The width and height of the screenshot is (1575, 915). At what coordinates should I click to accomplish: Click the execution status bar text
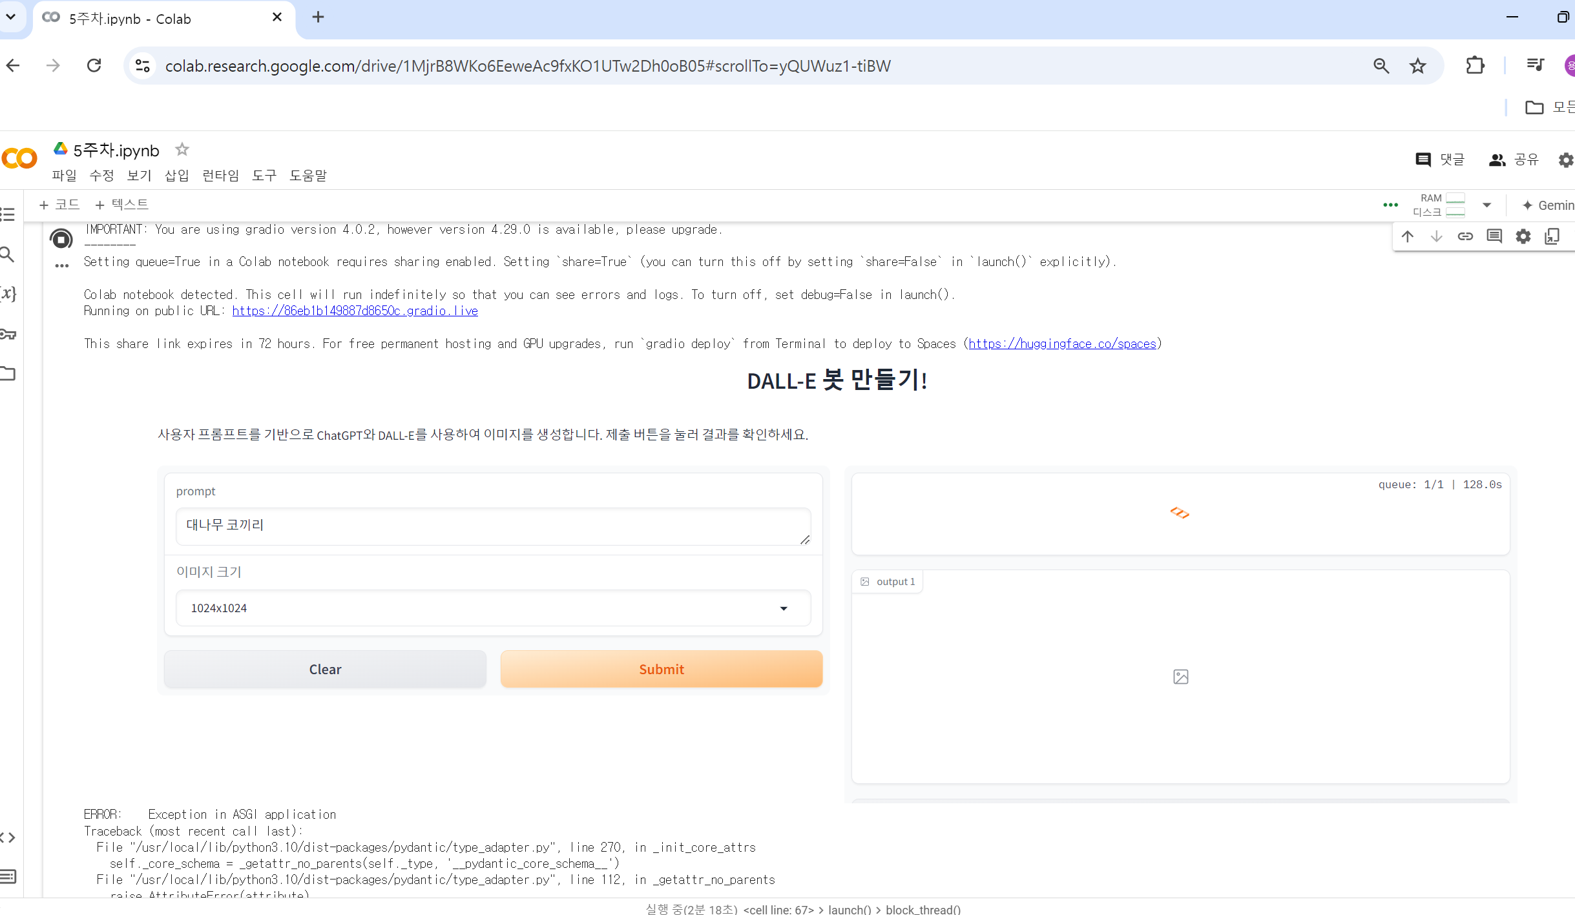click(803, 909)
